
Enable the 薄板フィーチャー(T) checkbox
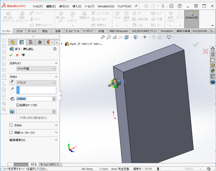click(x=11, y=133)
